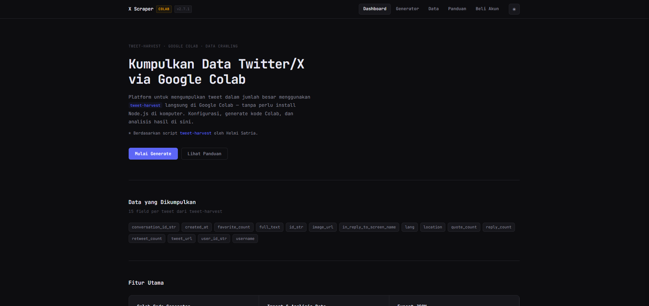The width and height of the screenshot is (649, 306).
Task: Select the image_url field chip
Action: tap(323, 227)
